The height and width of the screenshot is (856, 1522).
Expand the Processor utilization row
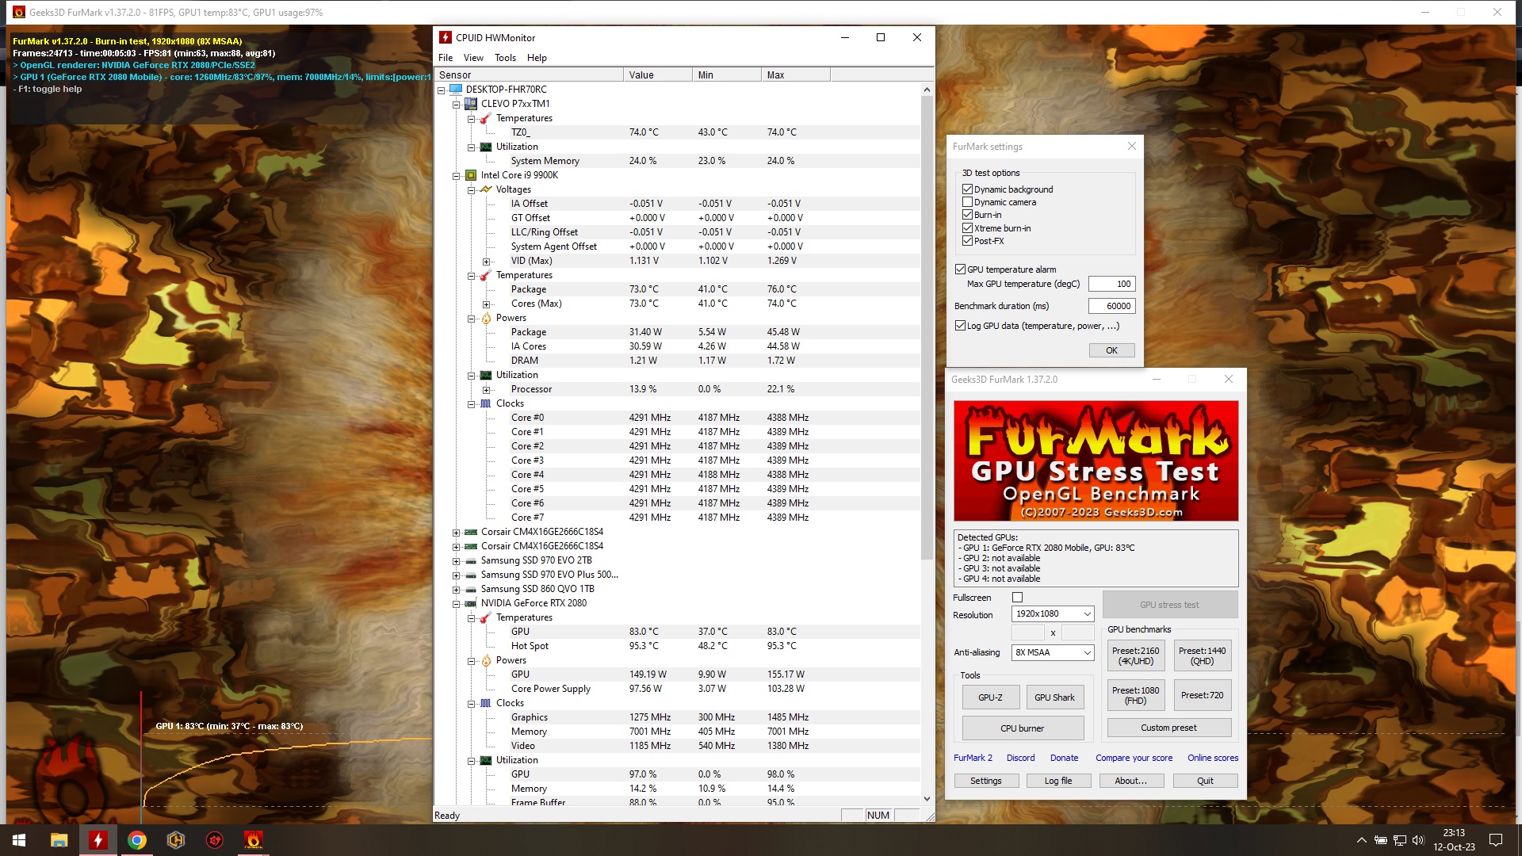point(486,389)
